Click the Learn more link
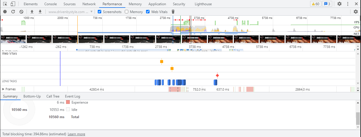 pyautogui.click(x=76, y=134)
